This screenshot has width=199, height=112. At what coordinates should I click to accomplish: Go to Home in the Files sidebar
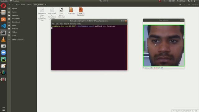click(14, 12)
